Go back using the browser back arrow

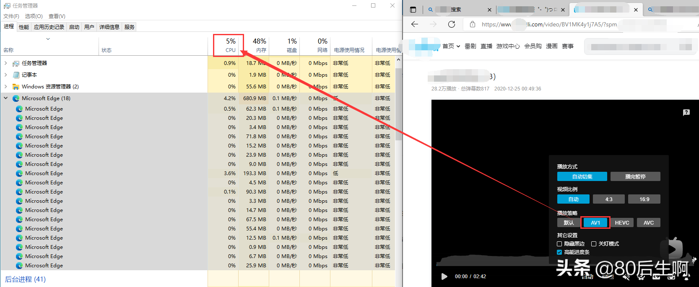[415, 24]
